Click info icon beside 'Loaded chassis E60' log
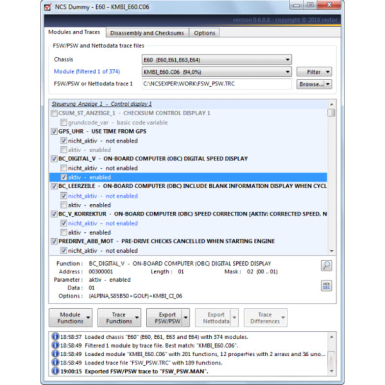The width and height of the screenshot is (385, 385). (x=56, y=336)
